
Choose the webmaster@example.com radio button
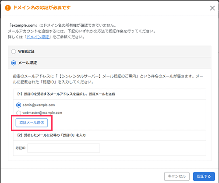click(x=18, y=113)
